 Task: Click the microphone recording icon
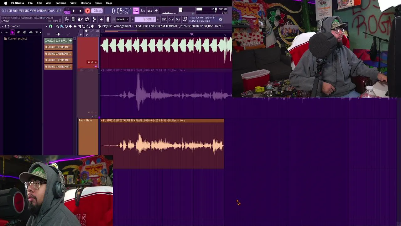108,19
